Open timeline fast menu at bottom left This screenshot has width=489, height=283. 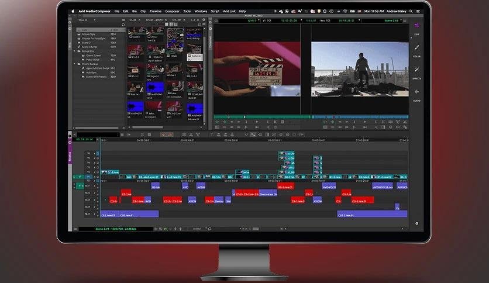75,229
